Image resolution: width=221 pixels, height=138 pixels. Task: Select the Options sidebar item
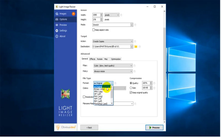(x=65, y=19)
